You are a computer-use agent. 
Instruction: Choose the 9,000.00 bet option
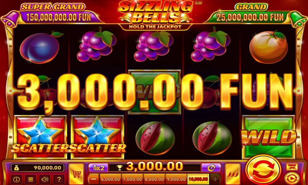click(176, 179)
